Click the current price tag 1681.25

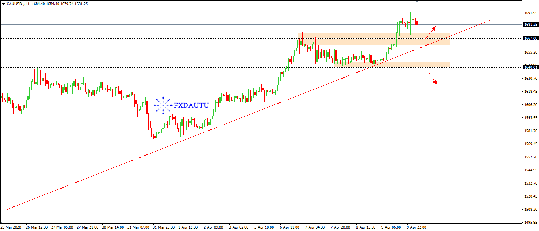click(531, 25)
